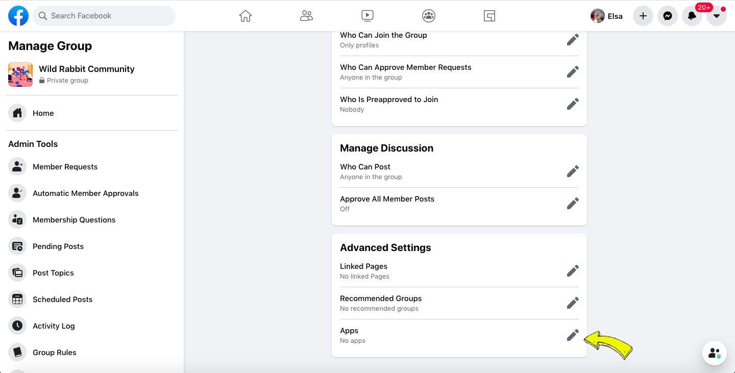The height and width of the screenshot is (373, 735).
Task: Select the 'Approve All Member Posts' label
Action: pos(387,199)
